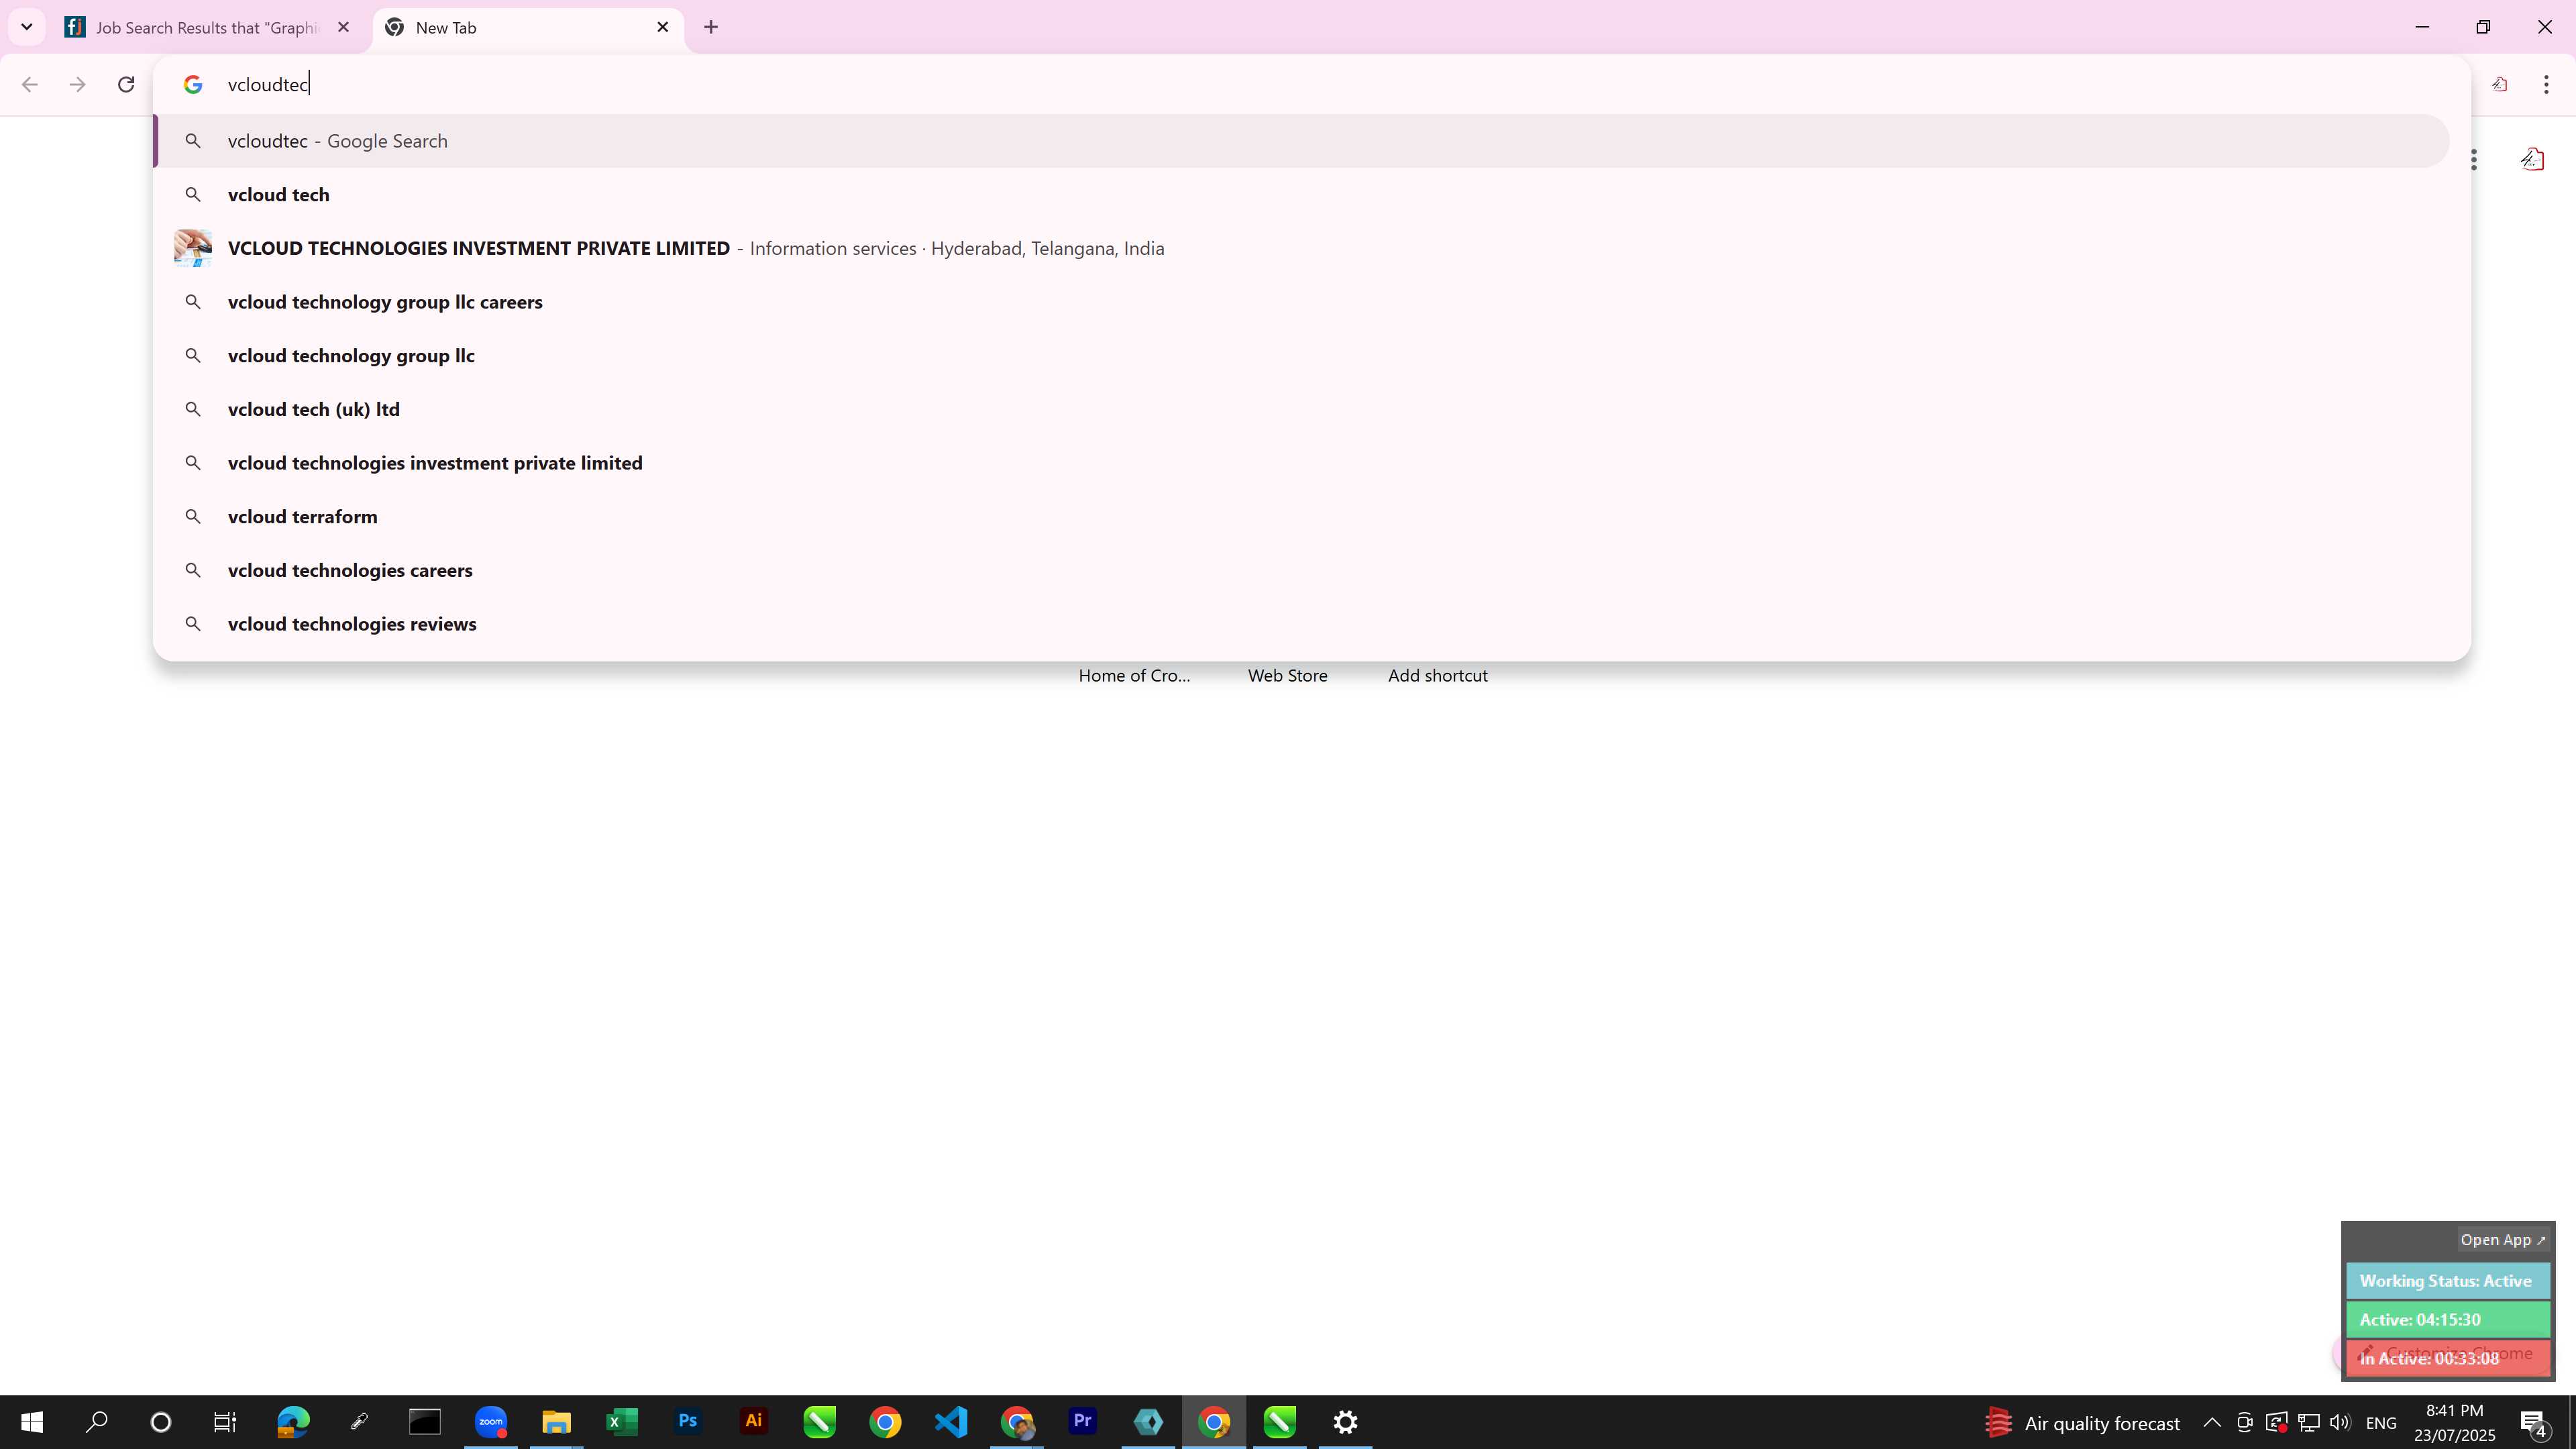The image size is (2576, 1449).
Task: Select 'vcloud technologies reviews' suggestion
Action: coord(1301,624)
